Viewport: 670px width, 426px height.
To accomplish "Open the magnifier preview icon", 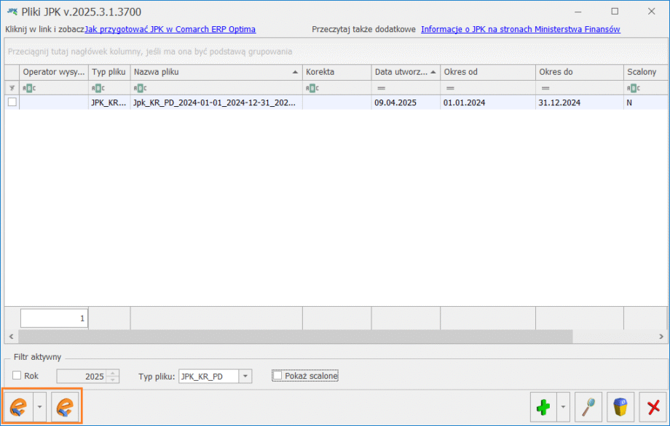I will pyautogui.click(x=588, y=407).
